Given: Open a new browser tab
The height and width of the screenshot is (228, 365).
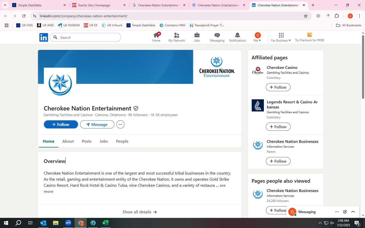Looking at the screenshot, I should click(x=313, y=5).
